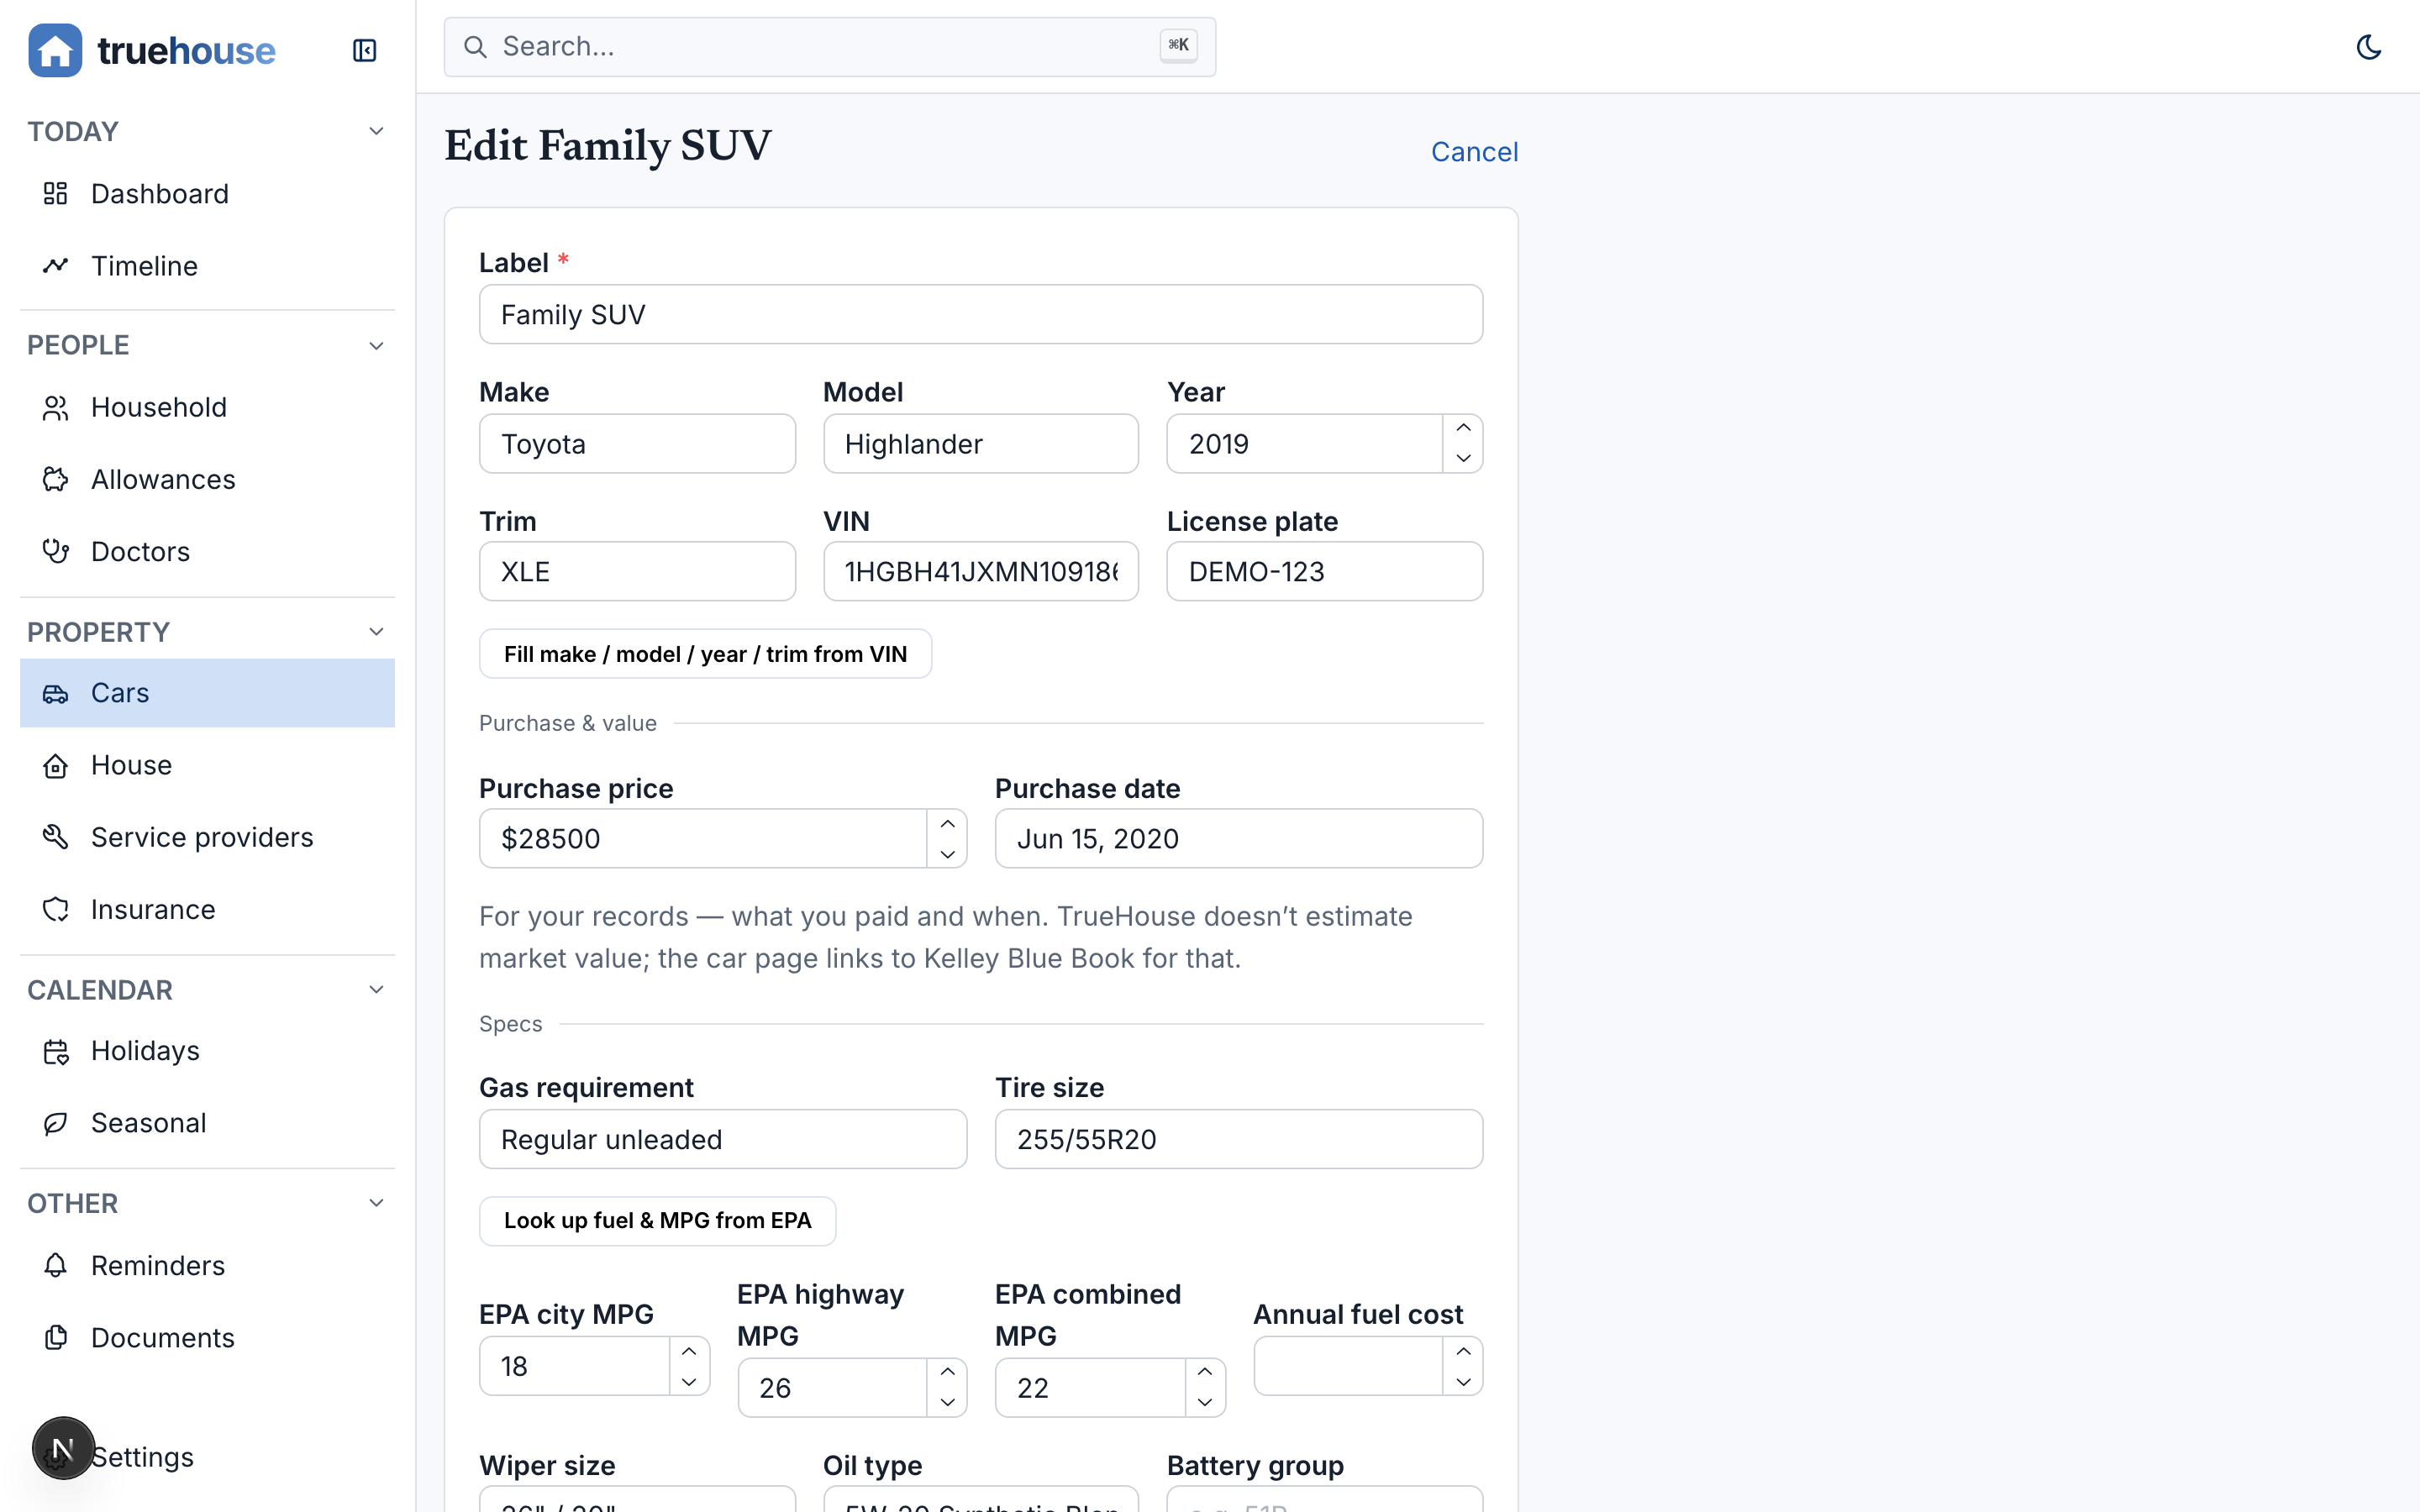Collapse the OTHER section

(x=376, y=1203)
